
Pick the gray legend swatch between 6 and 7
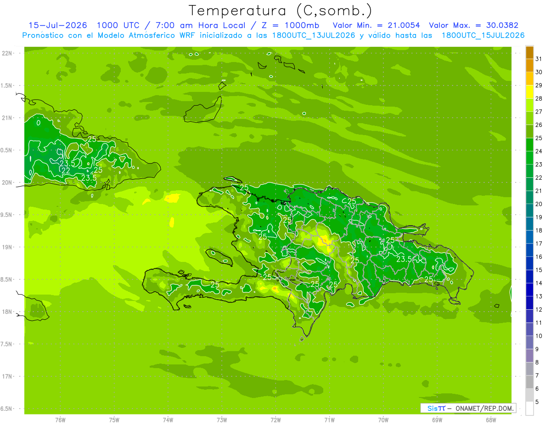click(529, 382)
